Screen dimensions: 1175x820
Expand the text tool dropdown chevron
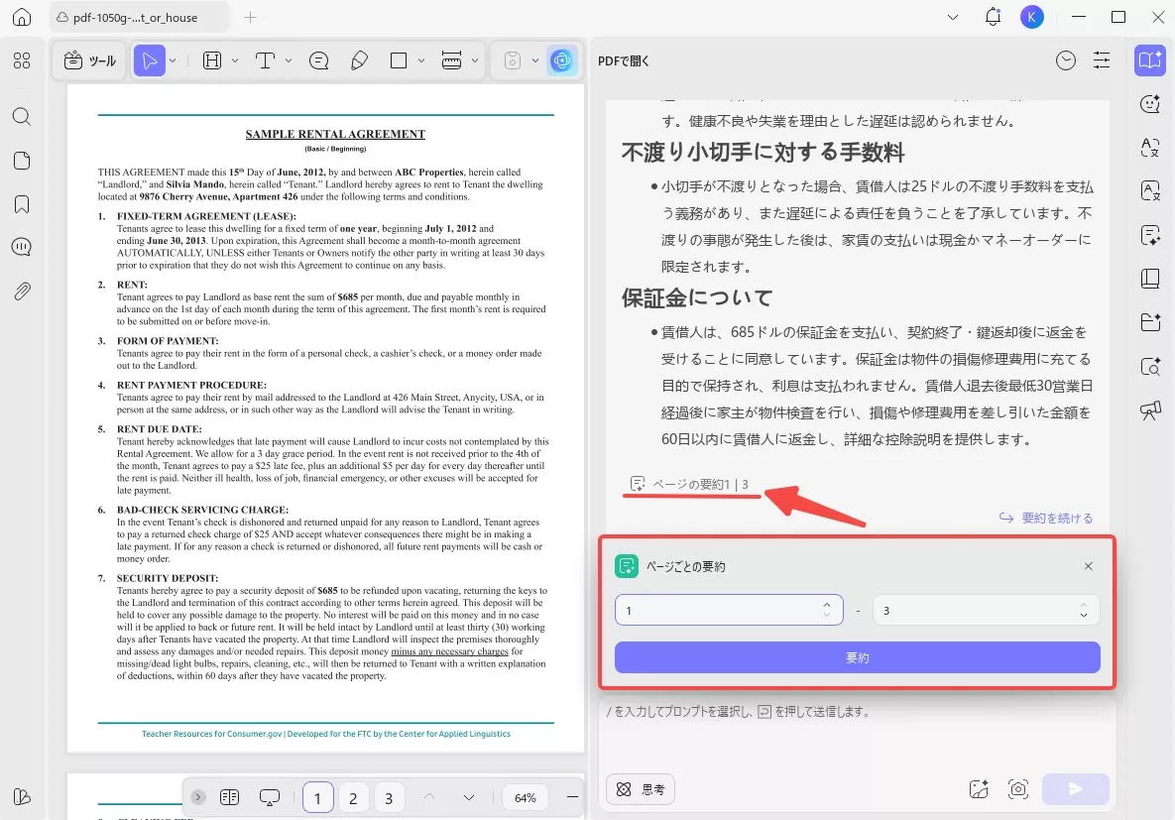(288, 60)
